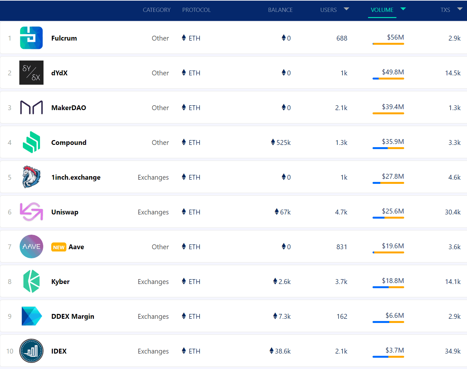
Task: Sort by the VOLUME column header
Action: coord(382,10)
